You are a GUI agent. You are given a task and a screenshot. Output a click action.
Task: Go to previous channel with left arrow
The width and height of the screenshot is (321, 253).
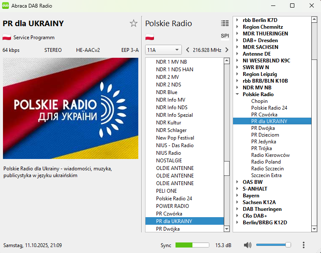(x=188, y=50)
